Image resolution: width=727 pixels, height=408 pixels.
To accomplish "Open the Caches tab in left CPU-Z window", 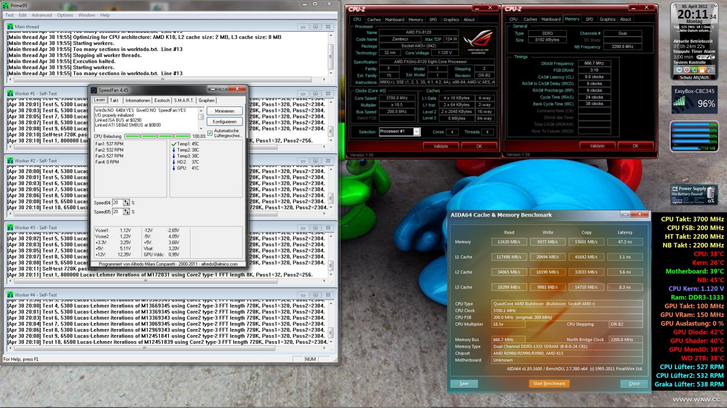I will click(374, 20).
